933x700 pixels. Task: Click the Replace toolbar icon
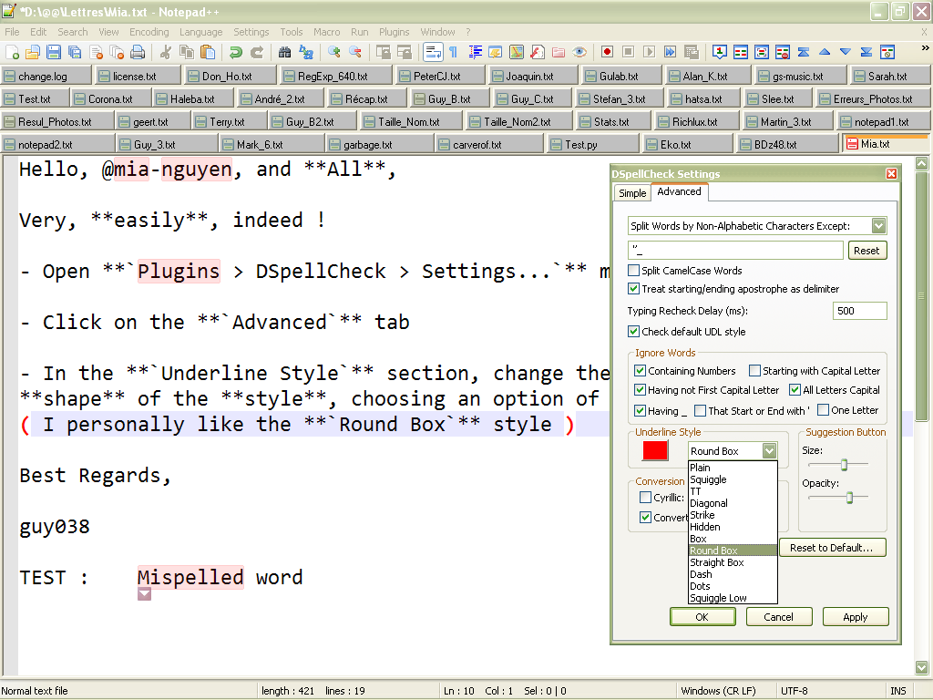tap(306, 52)
